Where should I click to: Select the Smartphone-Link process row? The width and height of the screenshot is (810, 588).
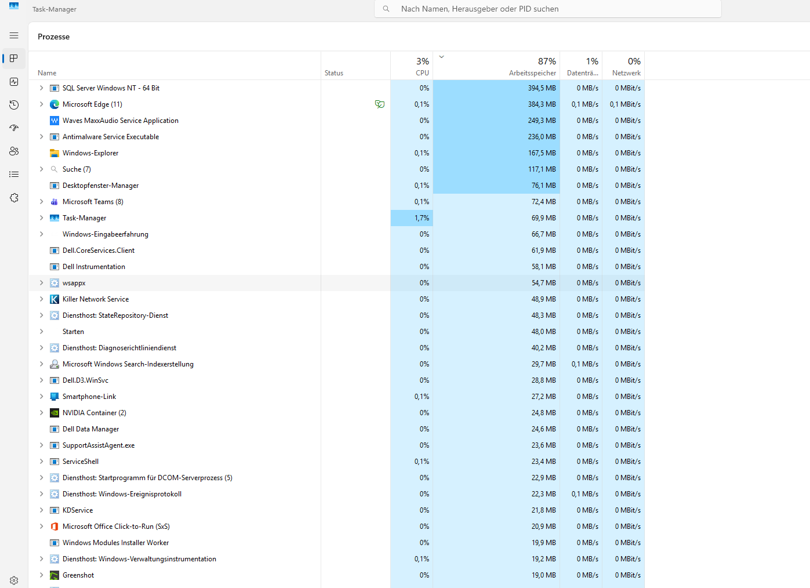[x=336, y=397]
